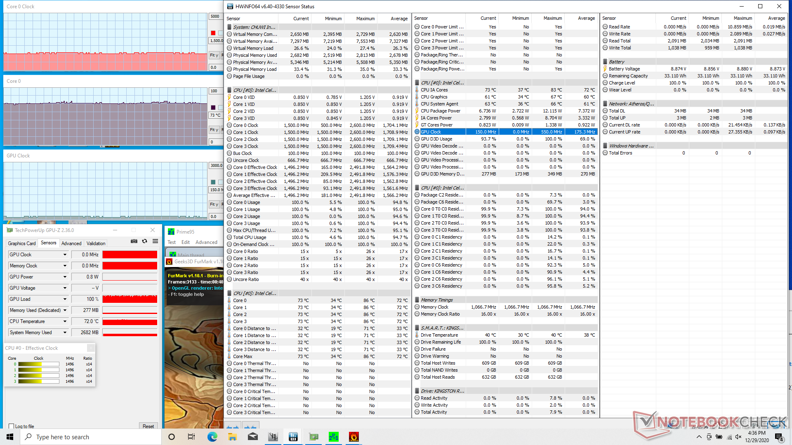Image resolution: width=792 pixels, height=445 pixels.
Task: Click the Reset button in GPU-Z
Action: (148, 426)
